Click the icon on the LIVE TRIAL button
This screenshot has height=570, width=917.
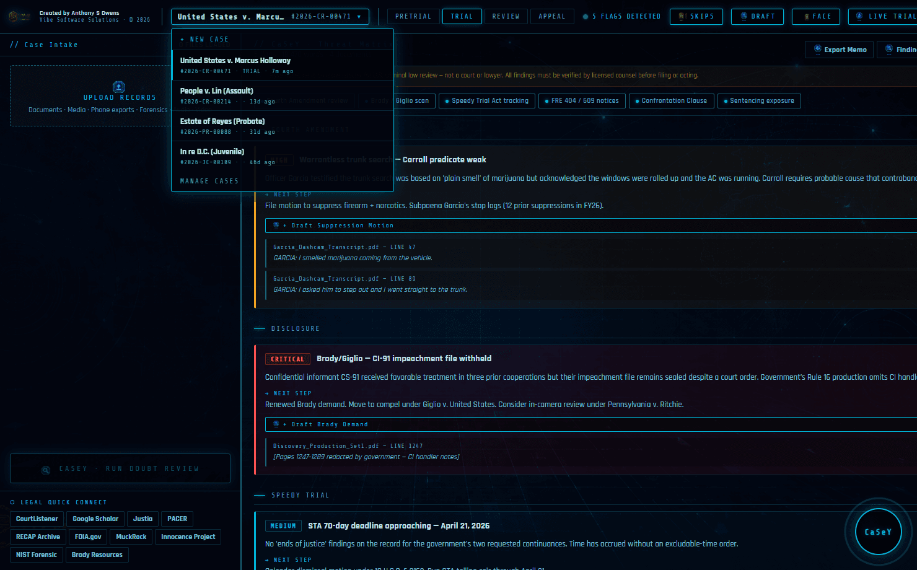pos(859,17)
